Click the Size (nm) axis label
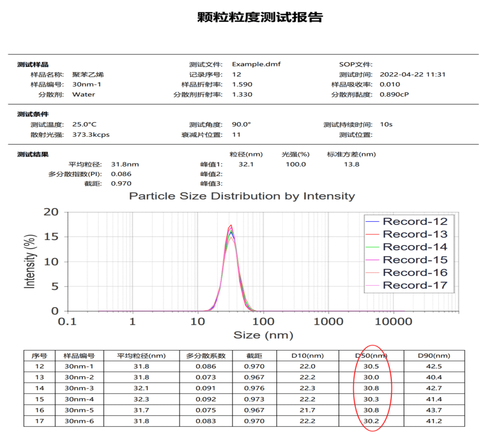The height and width of the screenshot is (435, 493). click(263, 335)
